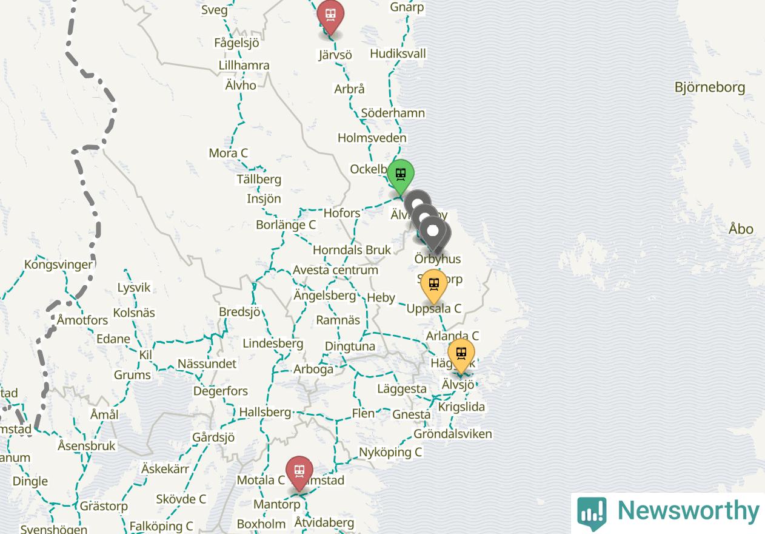Click the Åbo city label
Screen dimensions: 765x534
[741, 229]
